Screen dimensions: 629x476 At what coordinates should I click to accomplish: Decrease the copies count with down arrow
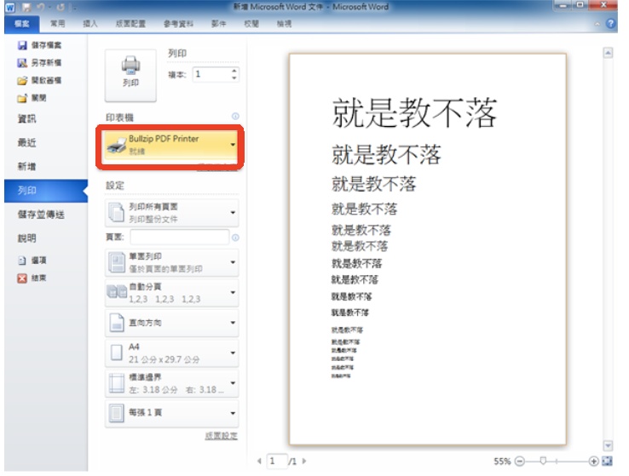(234, 78)
